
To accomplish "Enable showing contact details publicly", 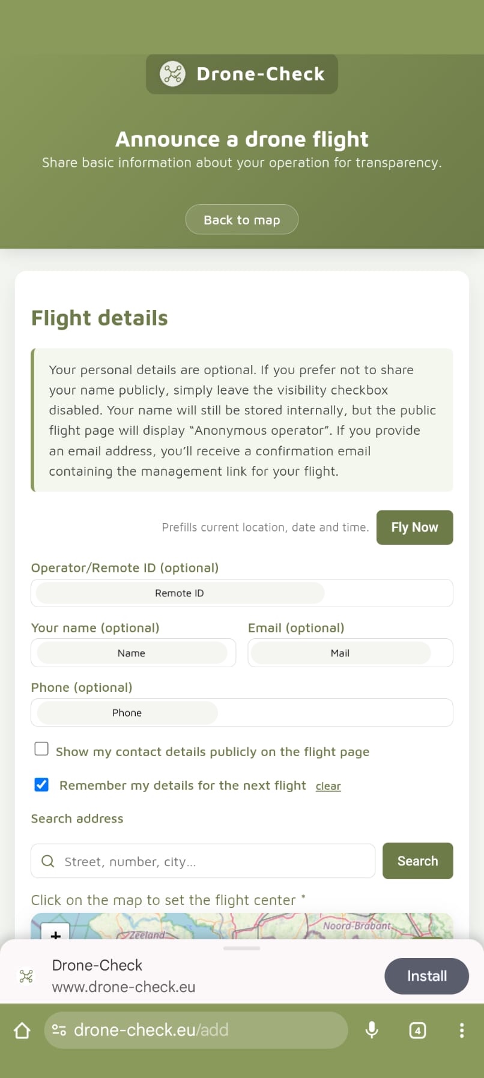I will pyautogui.click(x=41, y=748).
